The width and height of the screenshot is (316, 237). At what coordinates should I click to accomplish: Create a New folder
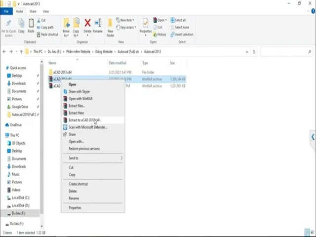tap(110, 28)
